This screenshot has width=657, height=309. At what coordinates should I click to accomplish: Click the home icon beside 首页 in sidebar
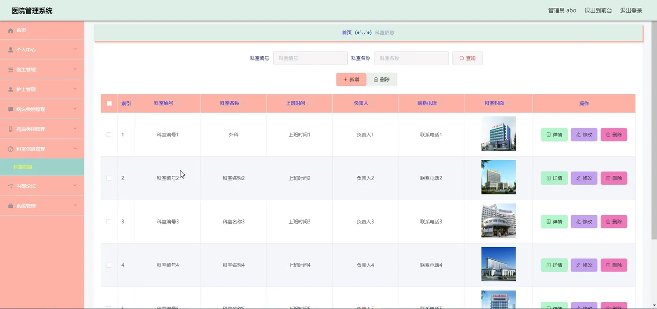click(x=11, y=30)
